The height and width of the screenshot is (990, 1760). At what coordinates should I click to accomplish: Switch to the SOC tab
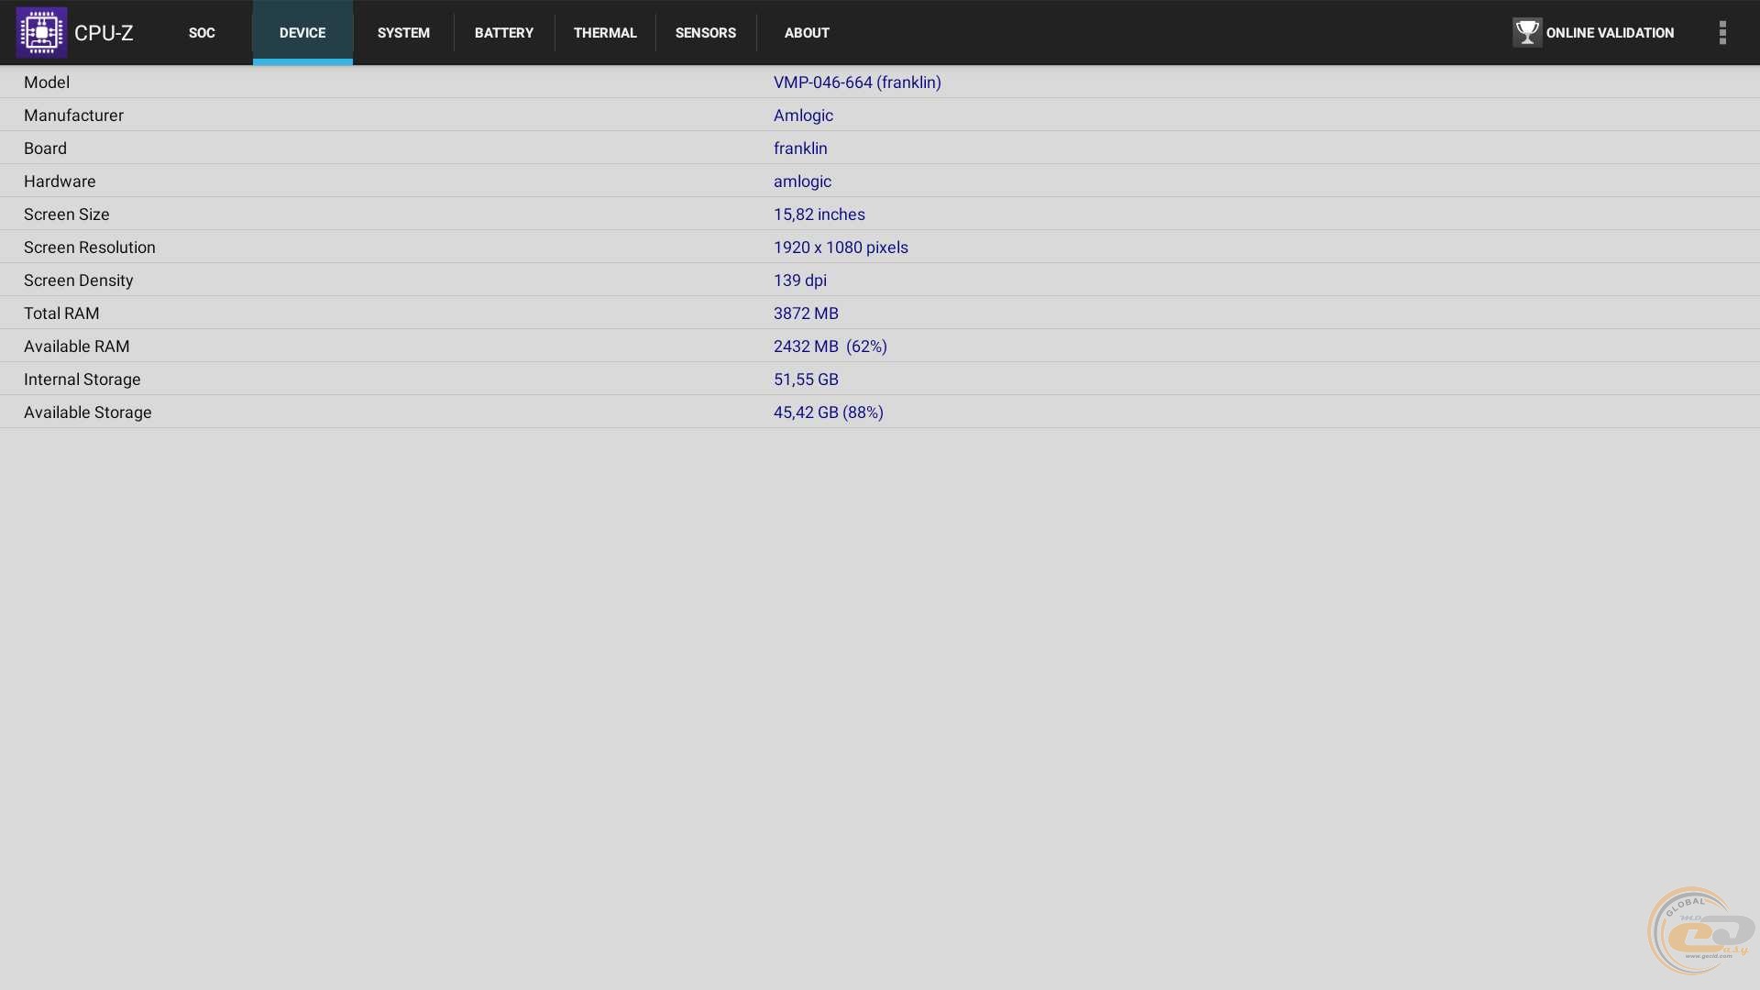click(x=202, y=32)
